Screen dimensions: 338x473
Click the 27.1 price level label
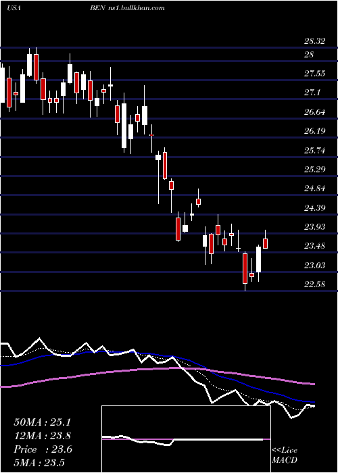point(312,93)
